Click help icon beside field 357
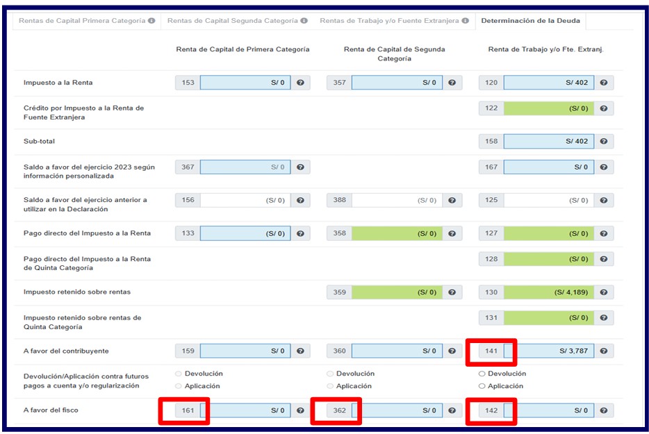The image size is (649, 434). coord(452,83)
